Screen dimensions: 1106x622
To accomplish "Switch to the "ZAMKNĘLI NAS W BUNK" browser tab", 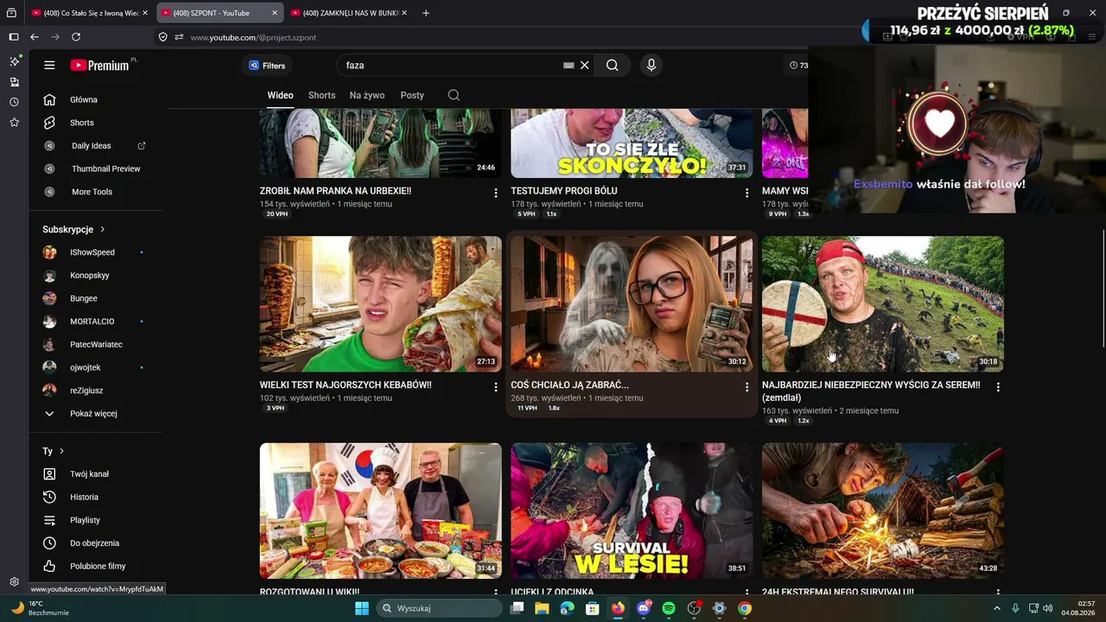I will (351, 13).
